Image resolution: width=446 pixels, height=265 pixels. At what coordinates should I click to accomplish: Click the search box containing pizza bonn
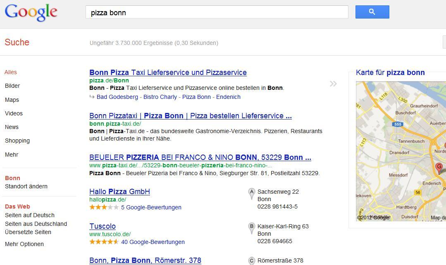[x=217, y=12]
